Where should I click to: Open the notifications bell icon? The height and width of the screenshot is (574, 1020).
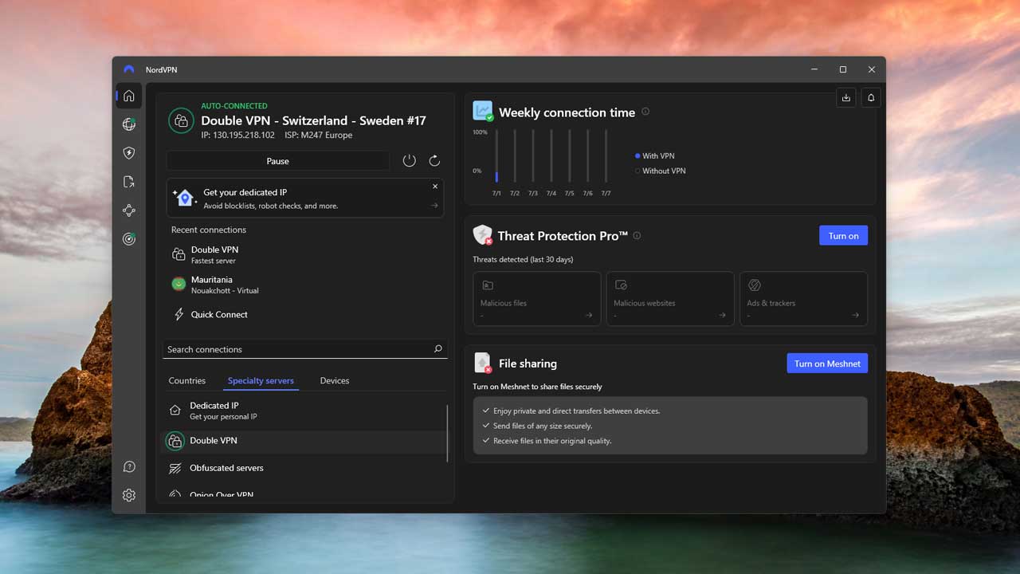(871, 98)
